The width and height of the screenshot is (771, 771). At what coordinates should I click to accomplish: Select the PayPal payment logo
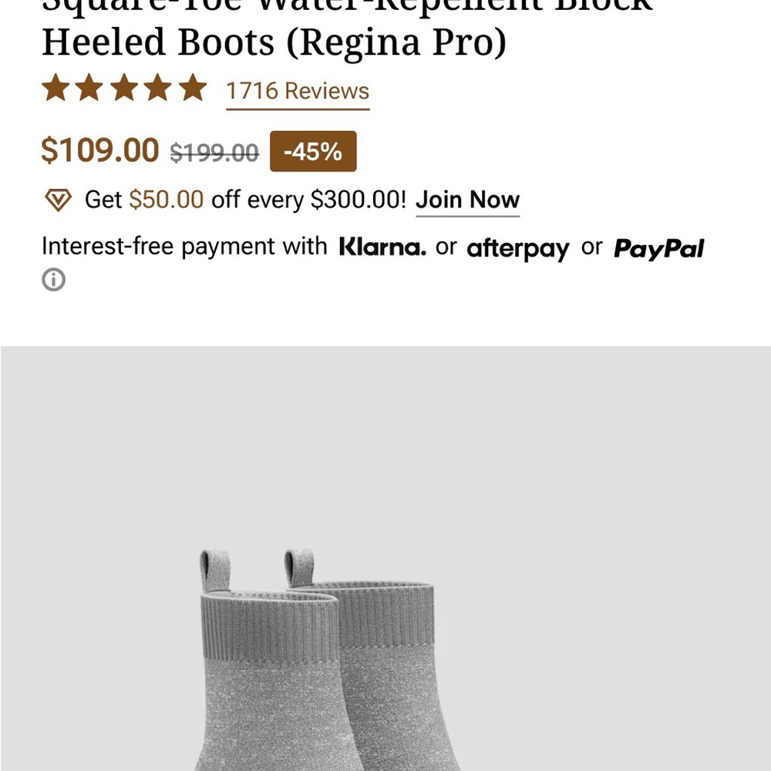[658, 247]
